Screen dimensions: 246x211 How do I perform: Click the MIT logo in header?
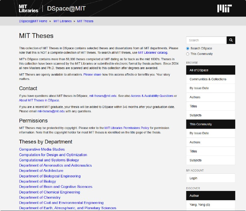point(224,8)
